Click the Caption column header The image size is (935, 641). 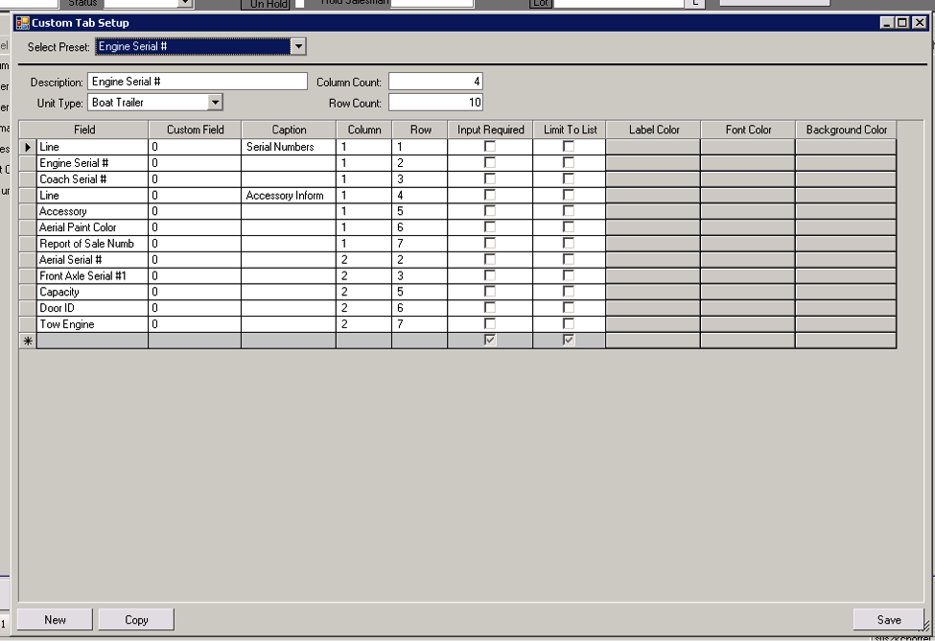coord(289,130)
